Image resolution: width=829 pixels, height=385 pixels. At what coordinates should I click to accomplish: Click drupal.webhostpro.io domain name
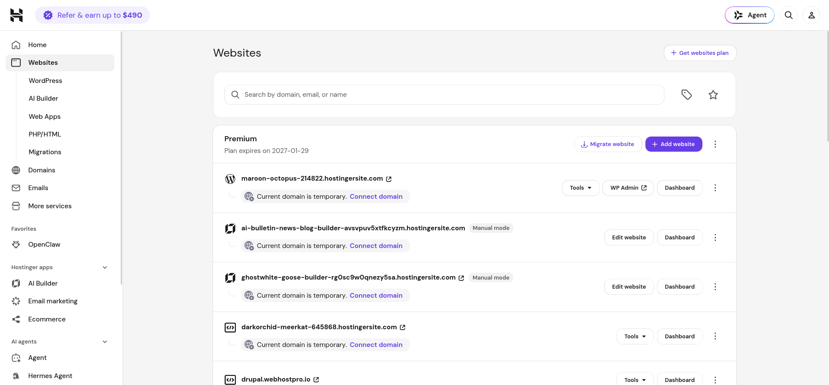click(276, 379)
